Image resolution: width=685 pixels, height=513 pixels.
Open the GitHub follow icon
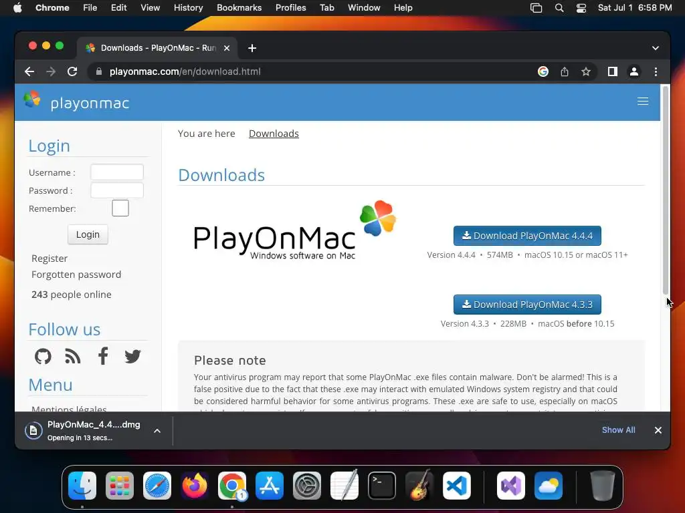pyautogui.click(x=43, y=357)
